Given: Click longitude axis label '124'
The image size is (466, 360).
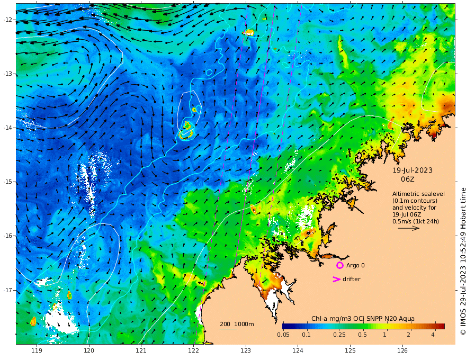Looking at the screenshot, I should point(298,351).
